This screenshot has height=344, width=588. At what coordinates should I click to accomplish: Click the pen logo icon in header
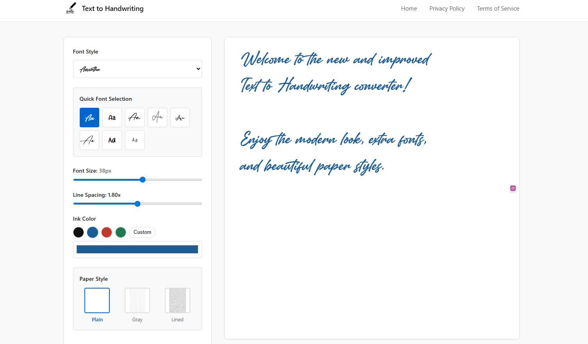tap(71, 8)
